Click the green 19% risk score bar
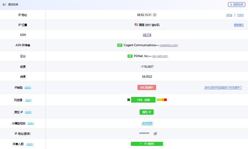Screen dimensions: 248x149 tap(143, 100)
